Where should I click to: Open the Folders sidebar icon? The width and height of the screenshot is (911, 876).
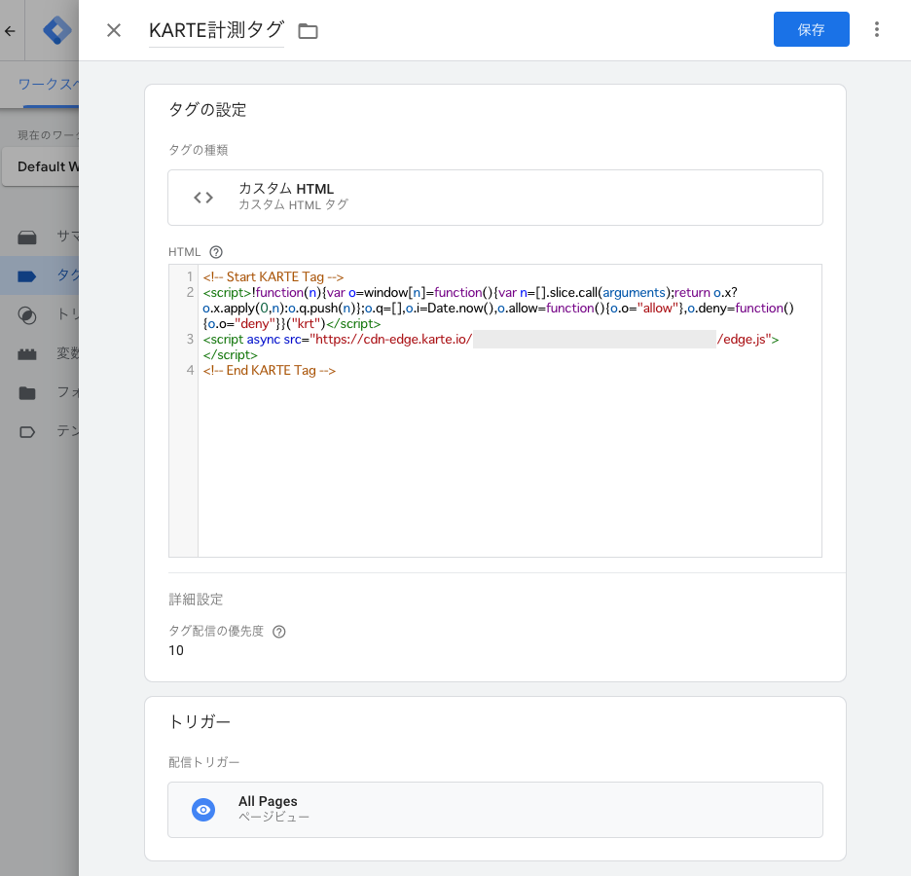(x=26, y=393)
